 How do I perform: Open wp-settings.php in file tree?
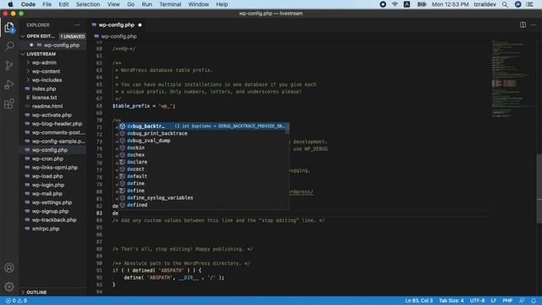(53, 202)
